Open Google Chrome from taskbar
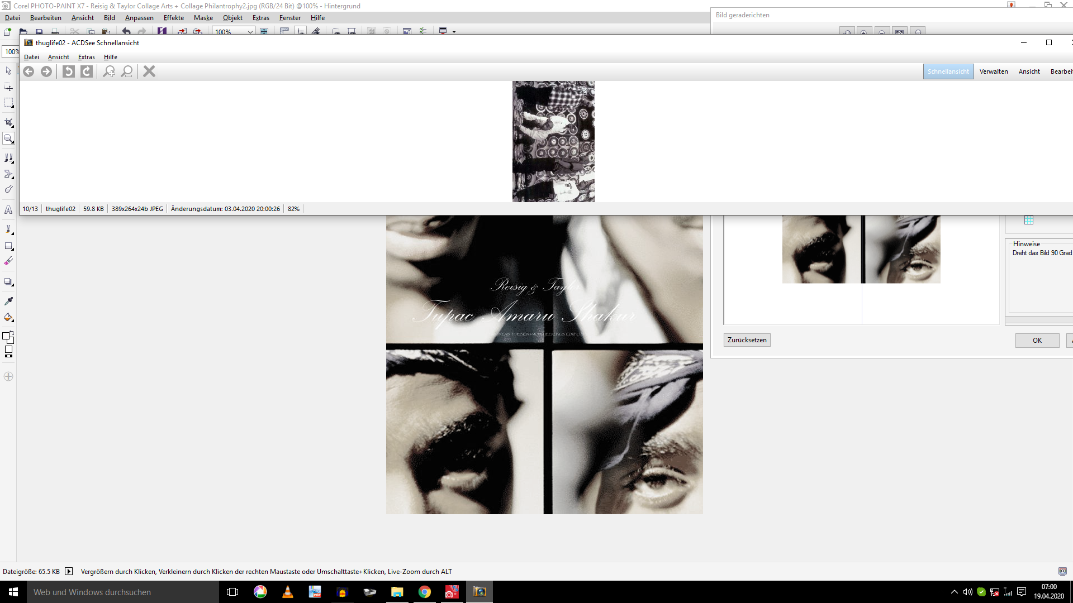The image size is (1073, 603). click(x=425, y=592)
